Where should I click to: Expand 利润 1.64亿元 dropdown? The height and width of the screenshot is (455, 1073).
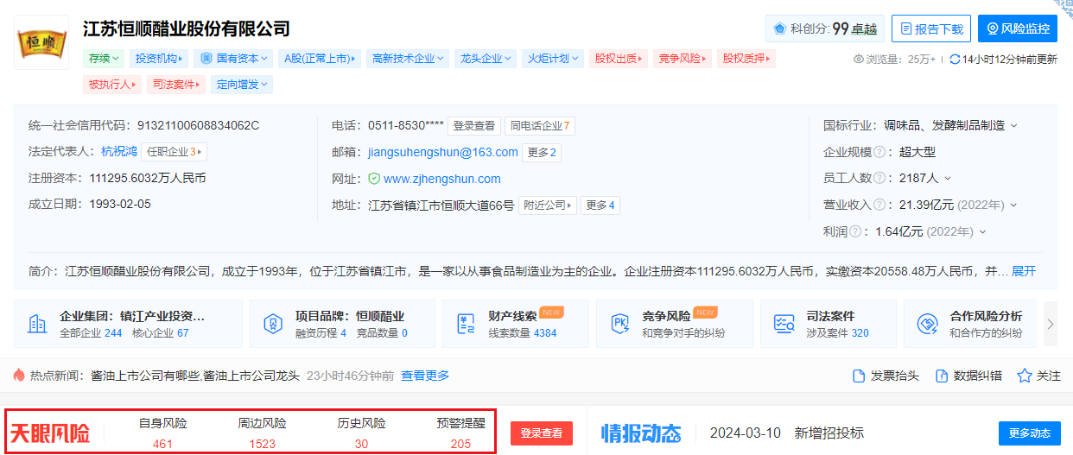pyautogui.click(x=983, y=232)
